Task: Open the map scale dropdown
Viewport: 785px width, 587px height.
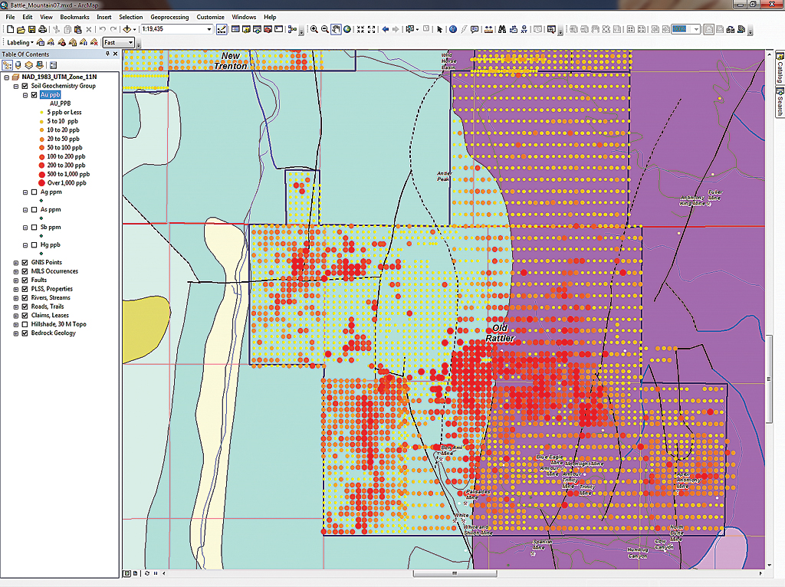Action: coord(209,29)
